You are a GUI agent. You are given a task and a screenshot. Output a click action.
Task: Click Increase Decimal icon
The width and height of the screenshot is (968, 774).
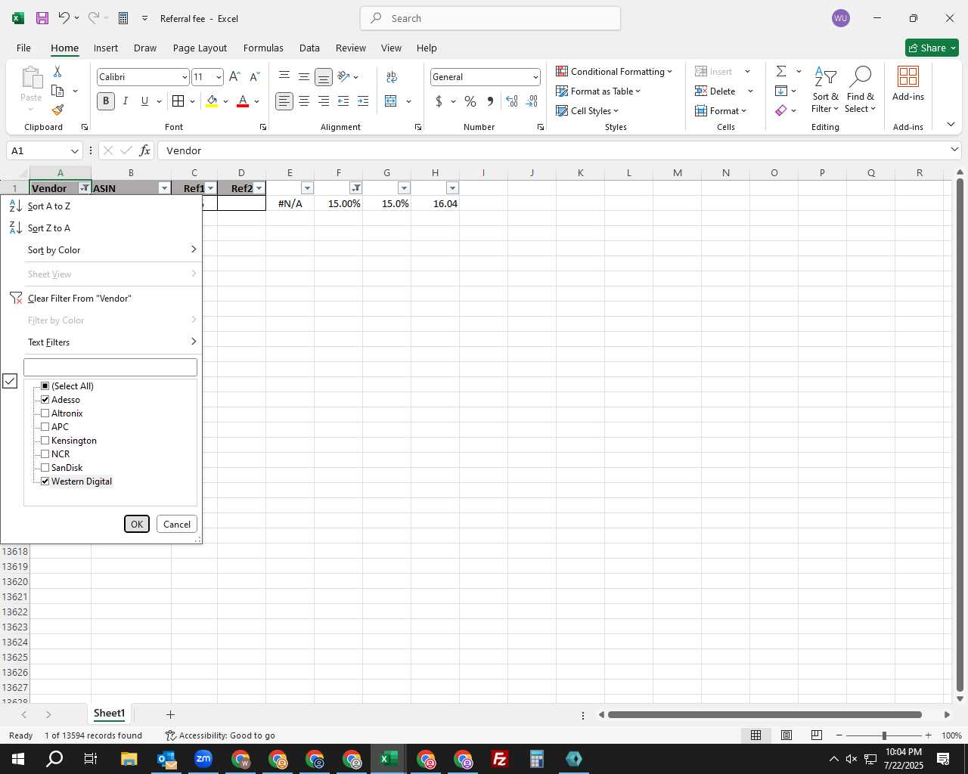[512, 101]
